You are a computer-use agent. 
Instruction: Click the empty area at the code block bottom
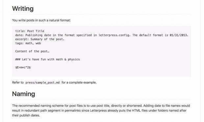coord(101,73)
